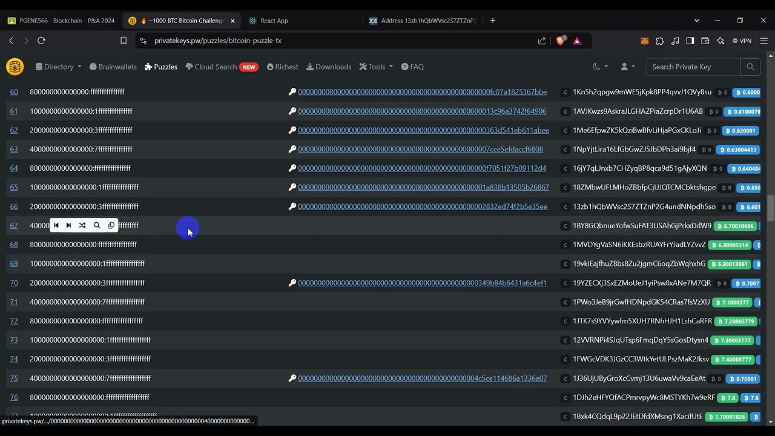
Task: Open puzzle number 67 link
Action: pyautogui.click(x=14, y=225)
